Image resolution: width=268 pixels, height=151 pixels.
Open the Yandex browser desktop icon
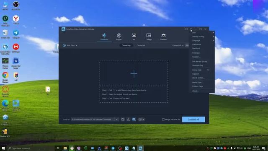(x=16, y=20)
